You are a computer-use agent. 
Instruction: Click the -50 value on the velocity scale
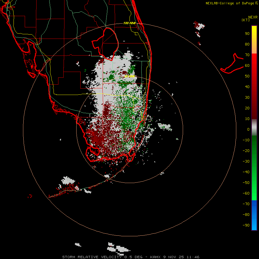coord(246,182)
